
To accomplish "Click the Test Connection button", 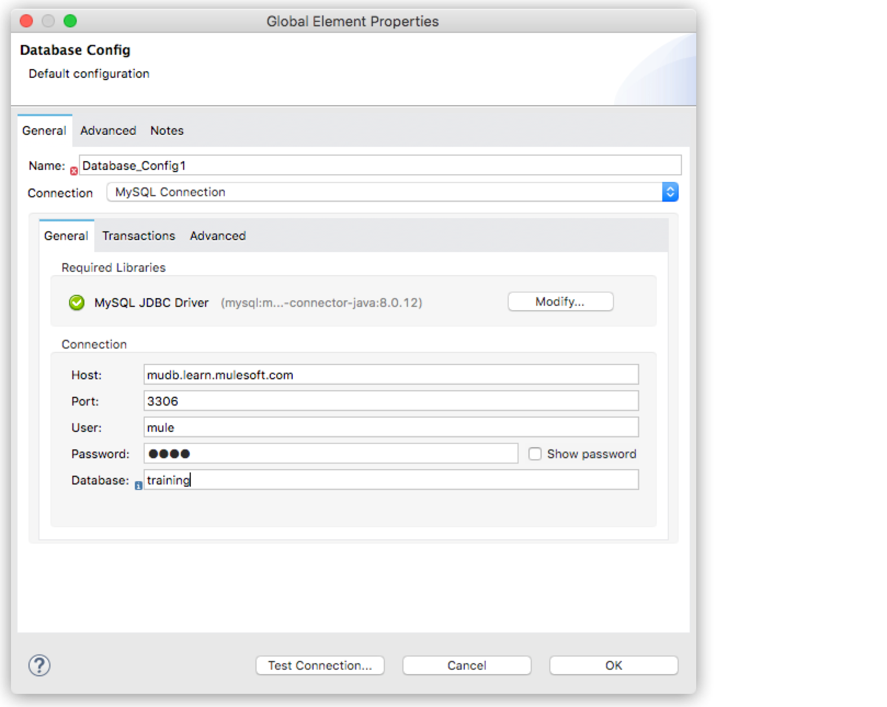I will [320, 665].
